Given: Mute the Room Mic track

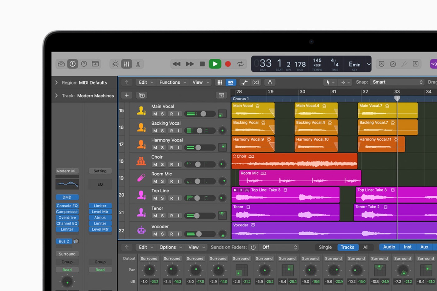Looking at the screenshot, I should pos(155,181).
